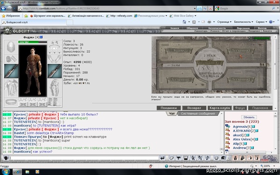Click the Обновить button above player list
The image size is (280, 175).
pyautogui.click(x=249, y=117)
